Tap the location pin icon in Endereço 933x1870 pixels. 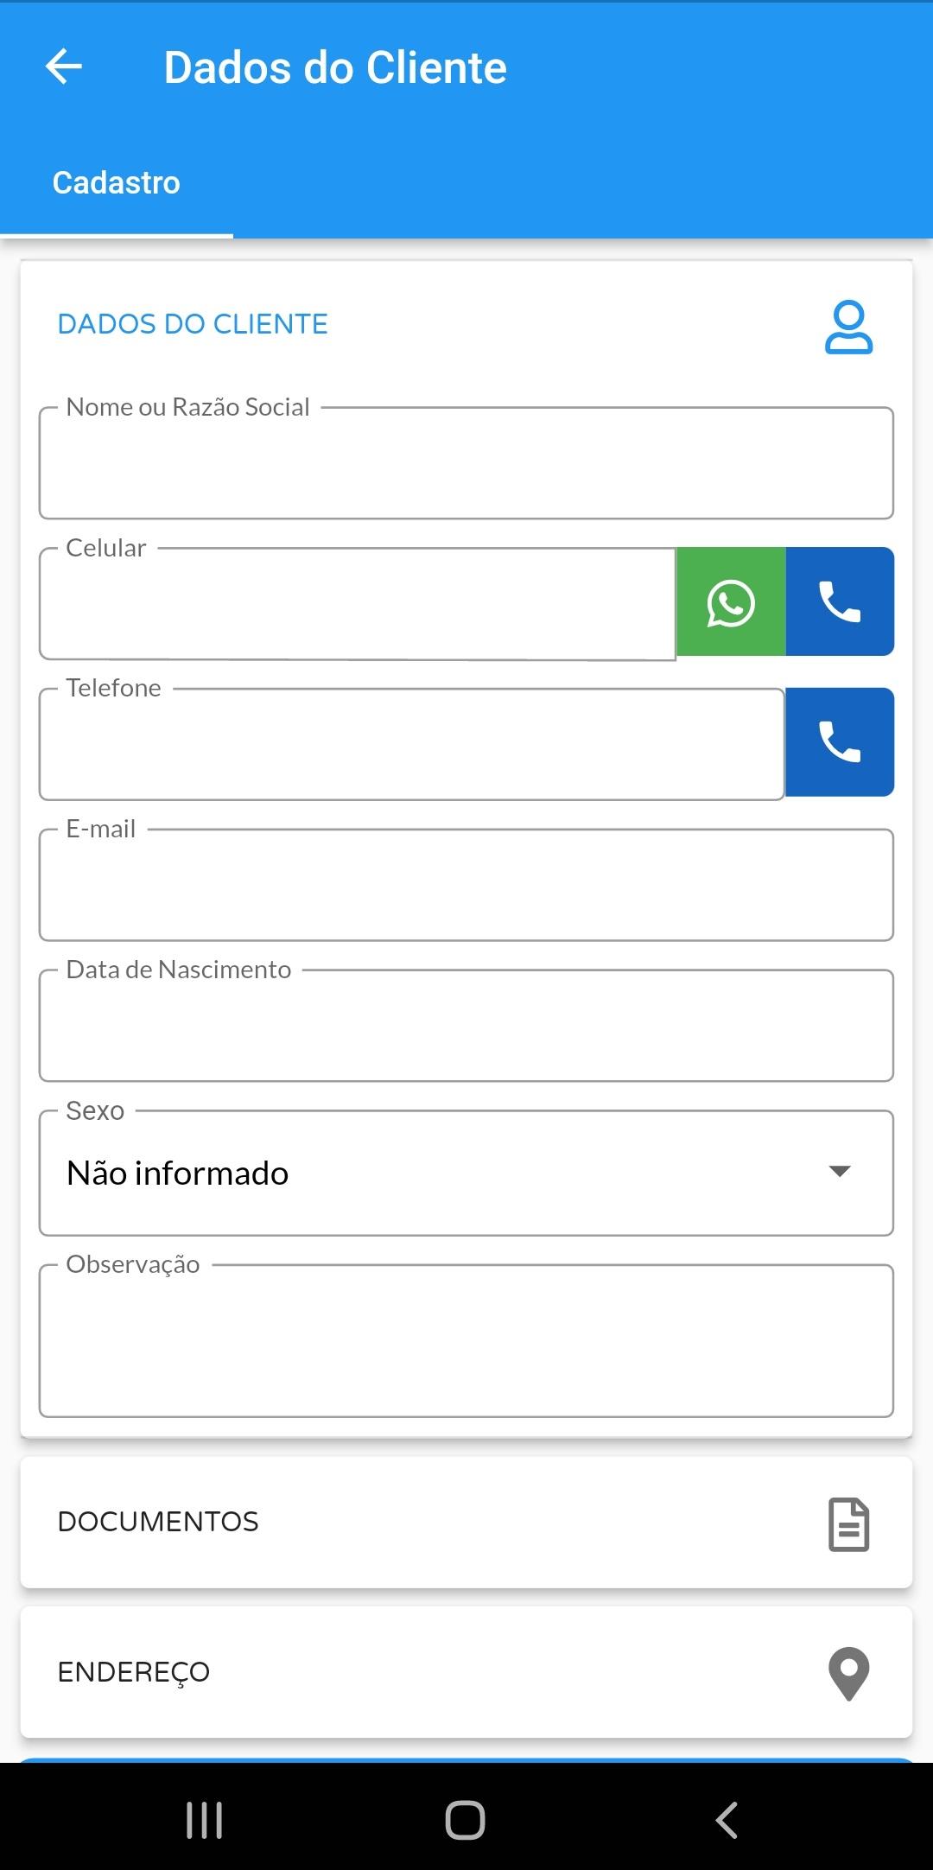[848, 1673]
